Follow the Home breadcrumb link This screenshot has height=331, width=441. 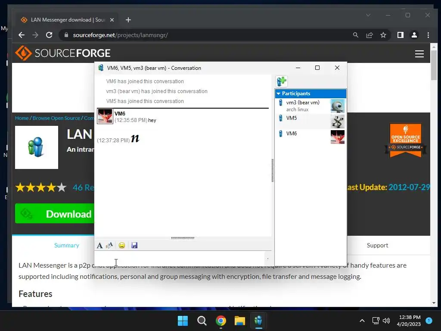22,118
